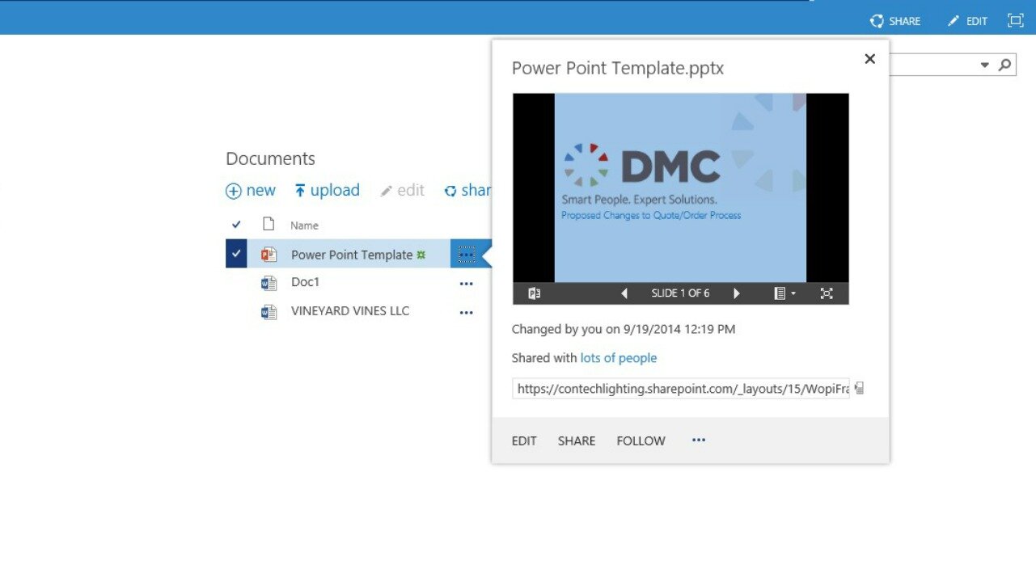Screen dimensions: 1036x582
Task: Click SHARE in the callout footer
Action: click(577, 441)
